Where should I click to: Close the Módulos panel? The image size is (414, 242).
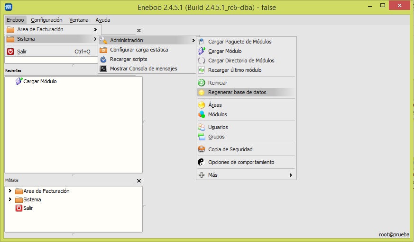point(139,181)
